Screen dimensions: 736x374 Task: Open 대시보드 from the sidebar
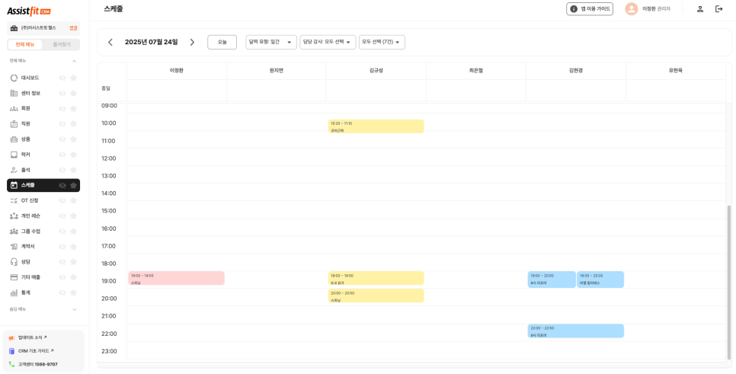click(30, 78)
